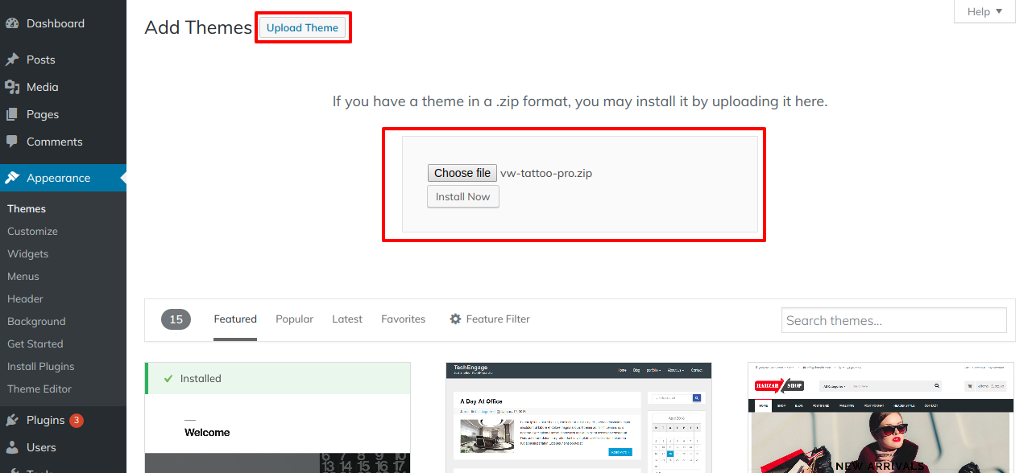
Task: Click the Pages sidebar icon
Action: pyautogui.click(x=12, y=114)
